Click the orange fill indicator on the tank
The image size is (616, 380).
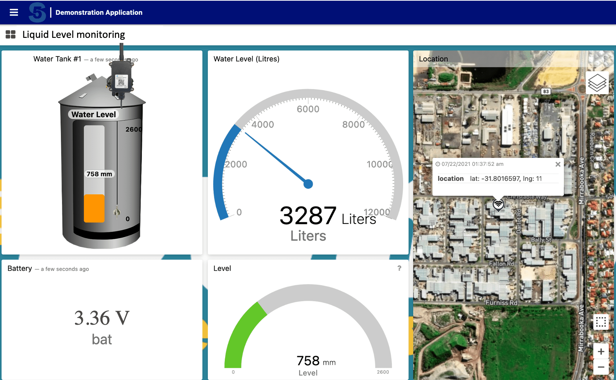[94, 208]
